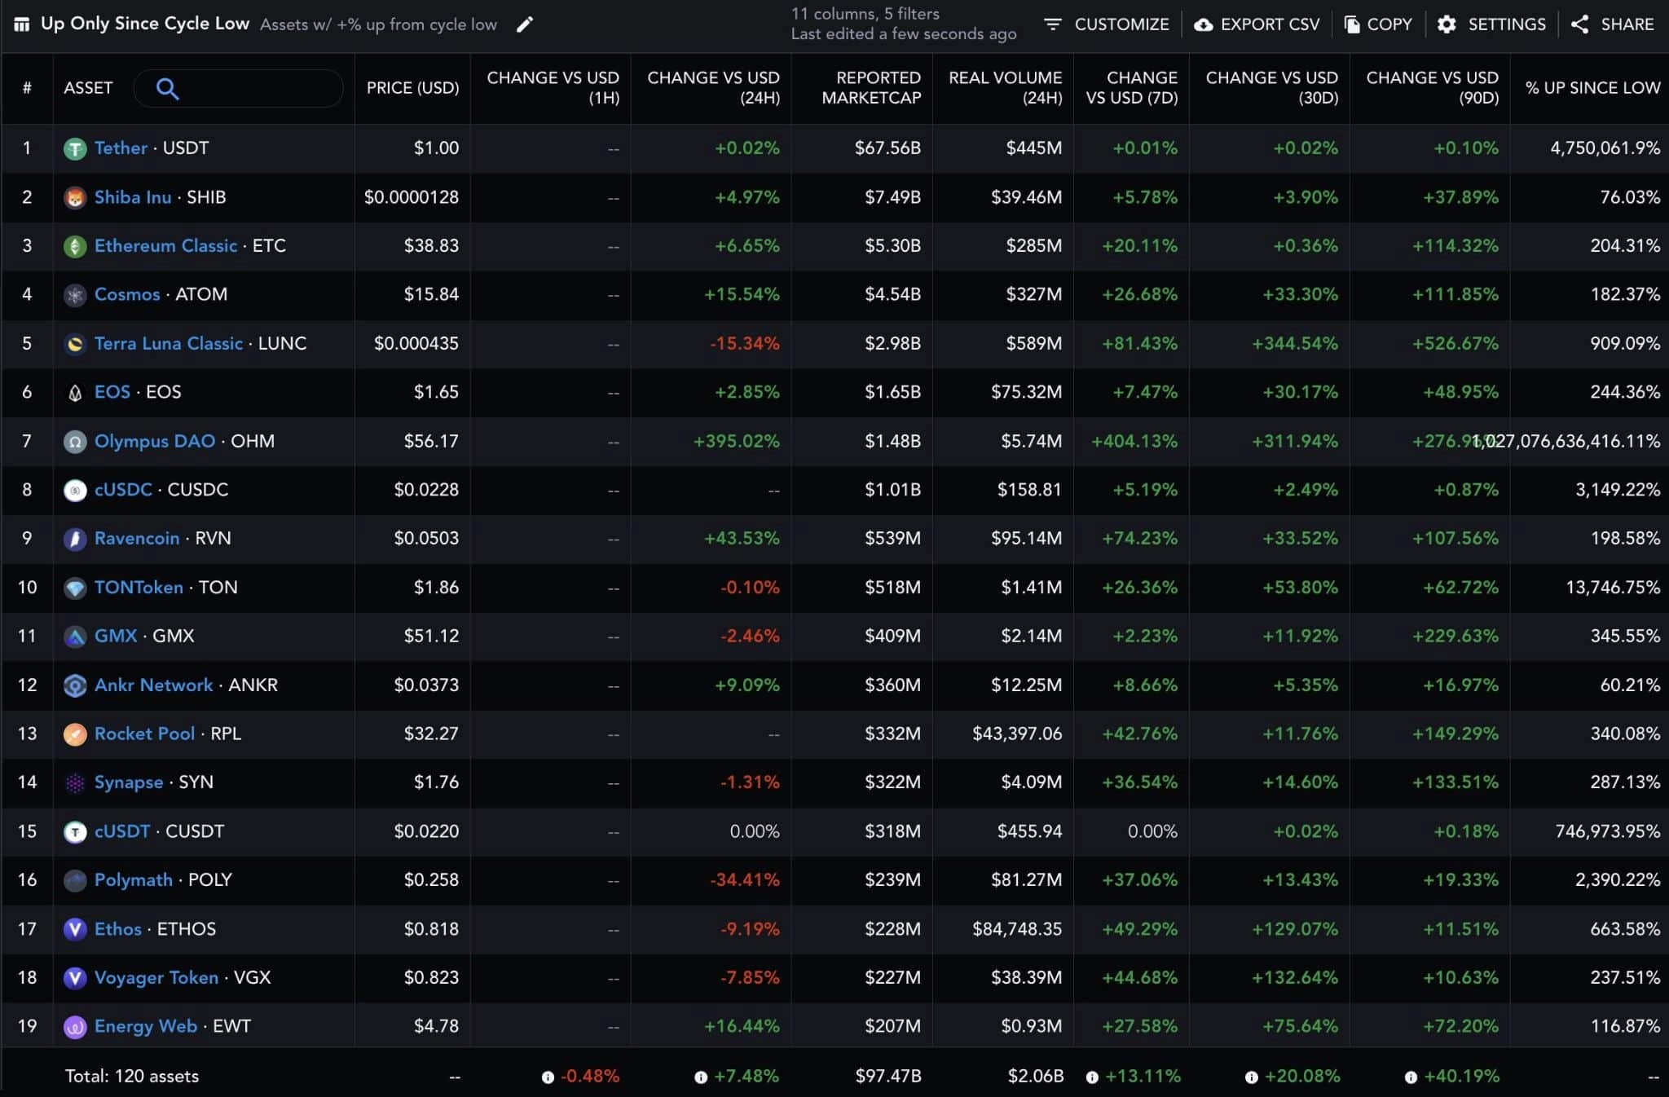Open the Cosmos asset link

tap(127, 295)
